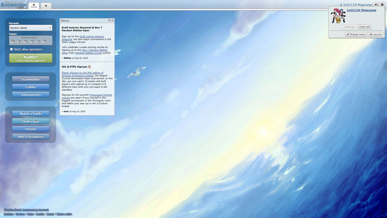
Task: Click the Team Rocket trainer avatar
Action: click(x=339, y=16)
